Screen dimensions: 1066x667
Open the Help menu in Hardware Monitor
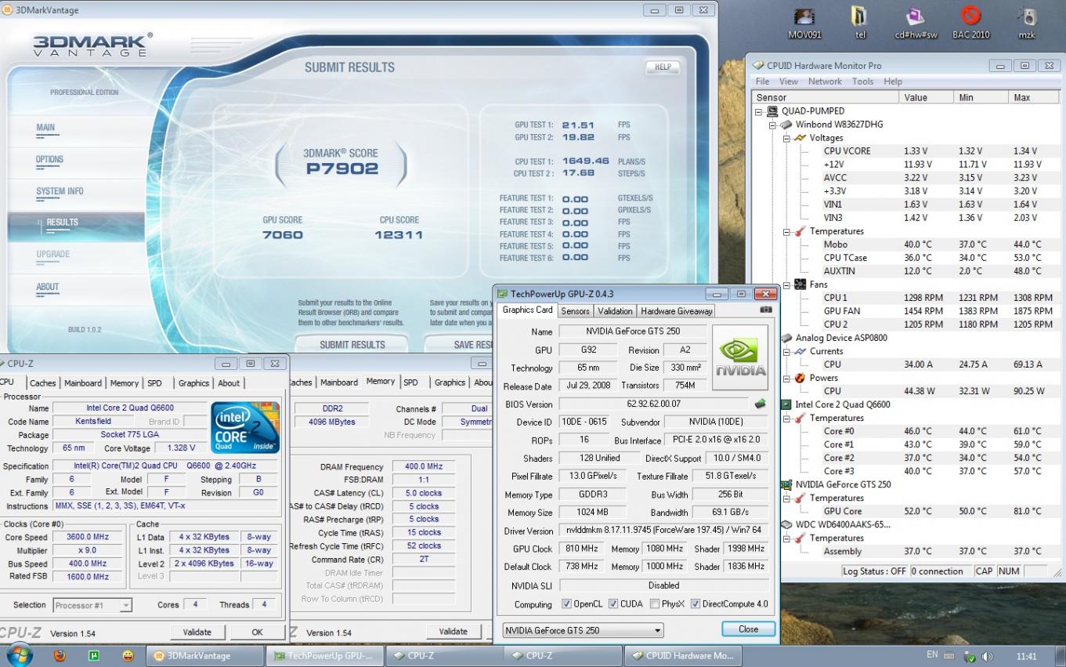893,82
